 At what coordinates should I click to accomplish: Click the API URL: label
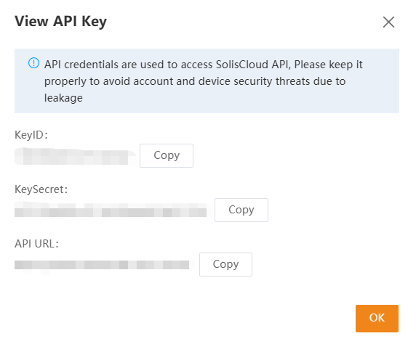click(x=36, y=244)
